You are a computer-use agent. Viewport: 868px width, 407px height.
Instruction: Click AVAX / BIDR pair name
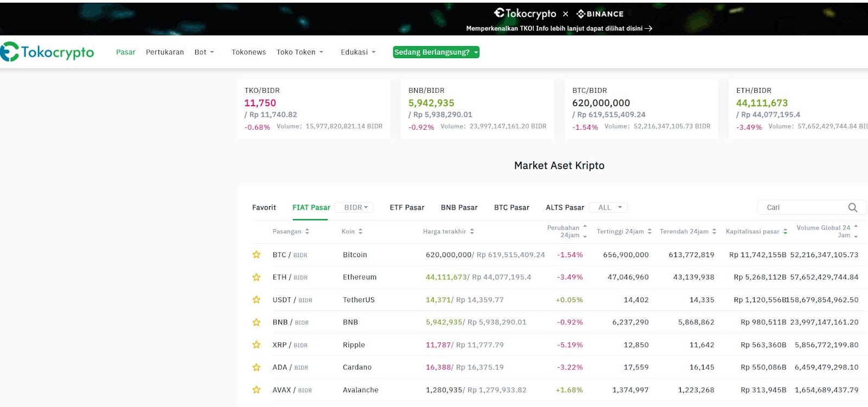tap(292, 390)
